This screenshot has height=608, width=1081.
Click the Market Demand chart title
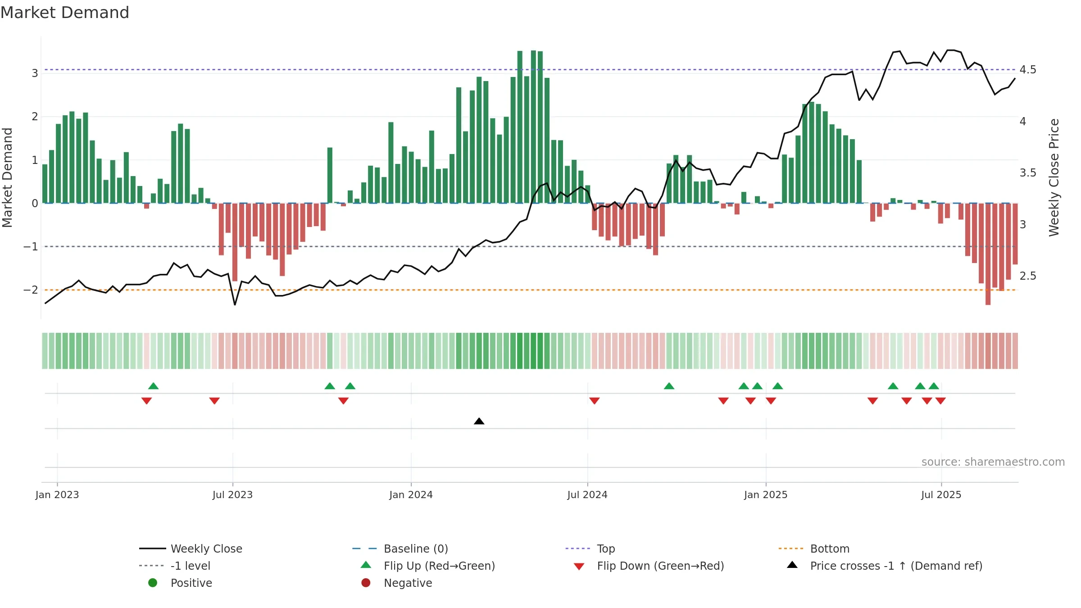tap(65, 13)
